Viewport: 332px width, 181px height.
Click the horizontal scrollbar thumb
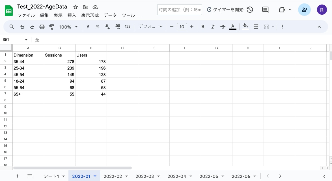72,168
